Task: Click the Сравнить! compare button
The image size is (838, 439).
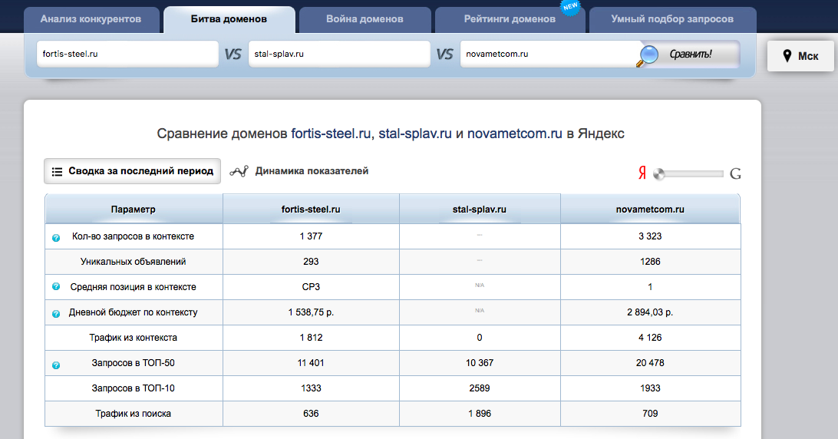Action: pyautogui.click(x=688, y=54)
